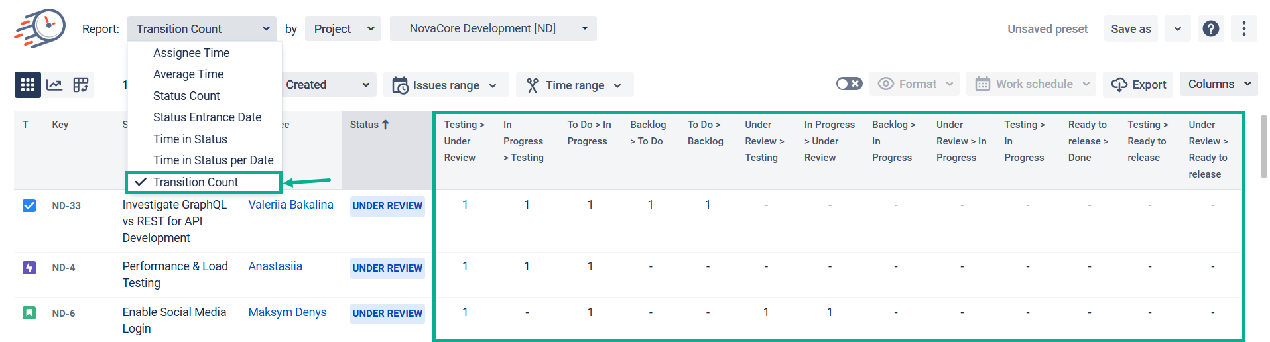1270x342 pixels.
Task: Open the pivot table view
Action: (81, 85)
